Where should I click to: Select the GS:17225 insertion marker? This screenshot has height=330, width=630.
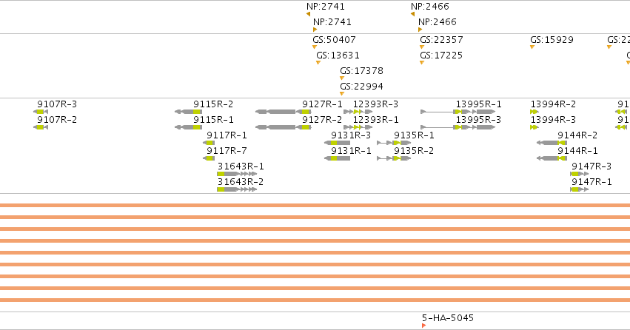[422, 63]
